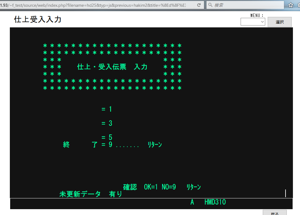Viewport: 300px width, 215px height.
Task: Click the 確認 OK=1 NO=9 prompt
Action: point(150,187)
